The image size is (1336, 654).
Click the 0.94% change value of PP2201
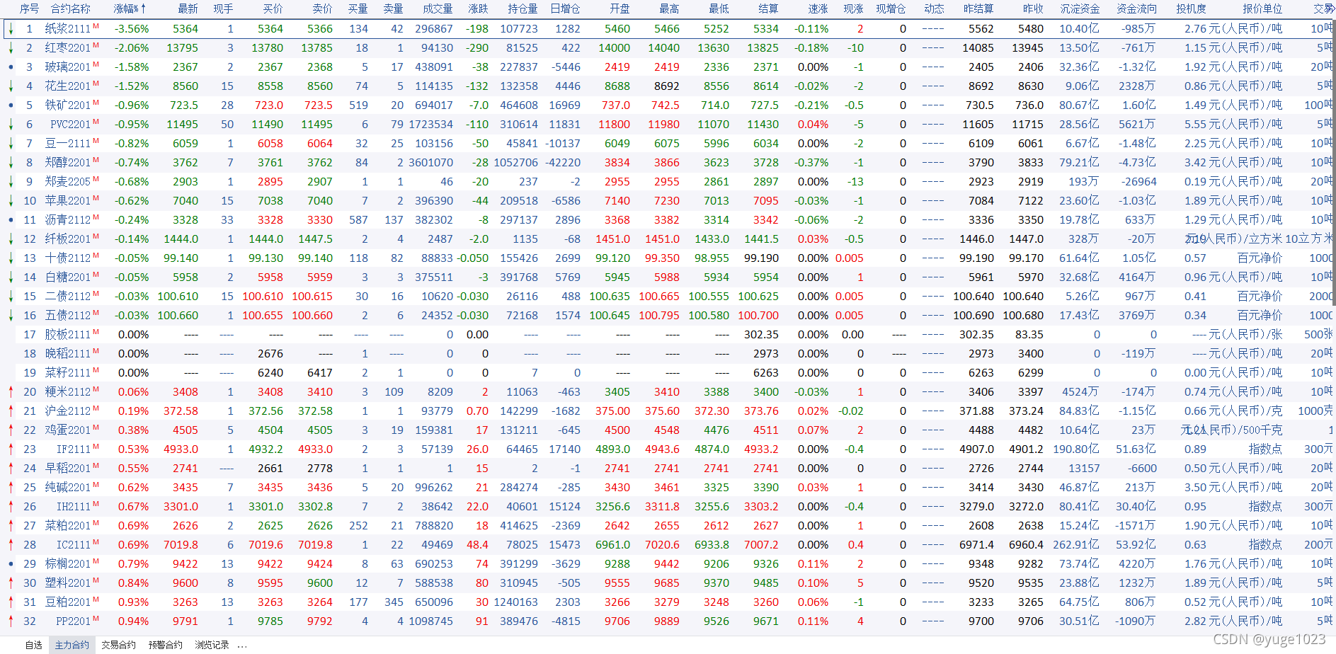[x=133, y=621]
